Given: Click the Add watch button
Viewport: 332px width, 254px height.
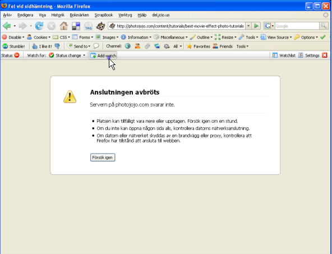Looking at the screenshot, I should pyautogui.click(x=103, y=56).
